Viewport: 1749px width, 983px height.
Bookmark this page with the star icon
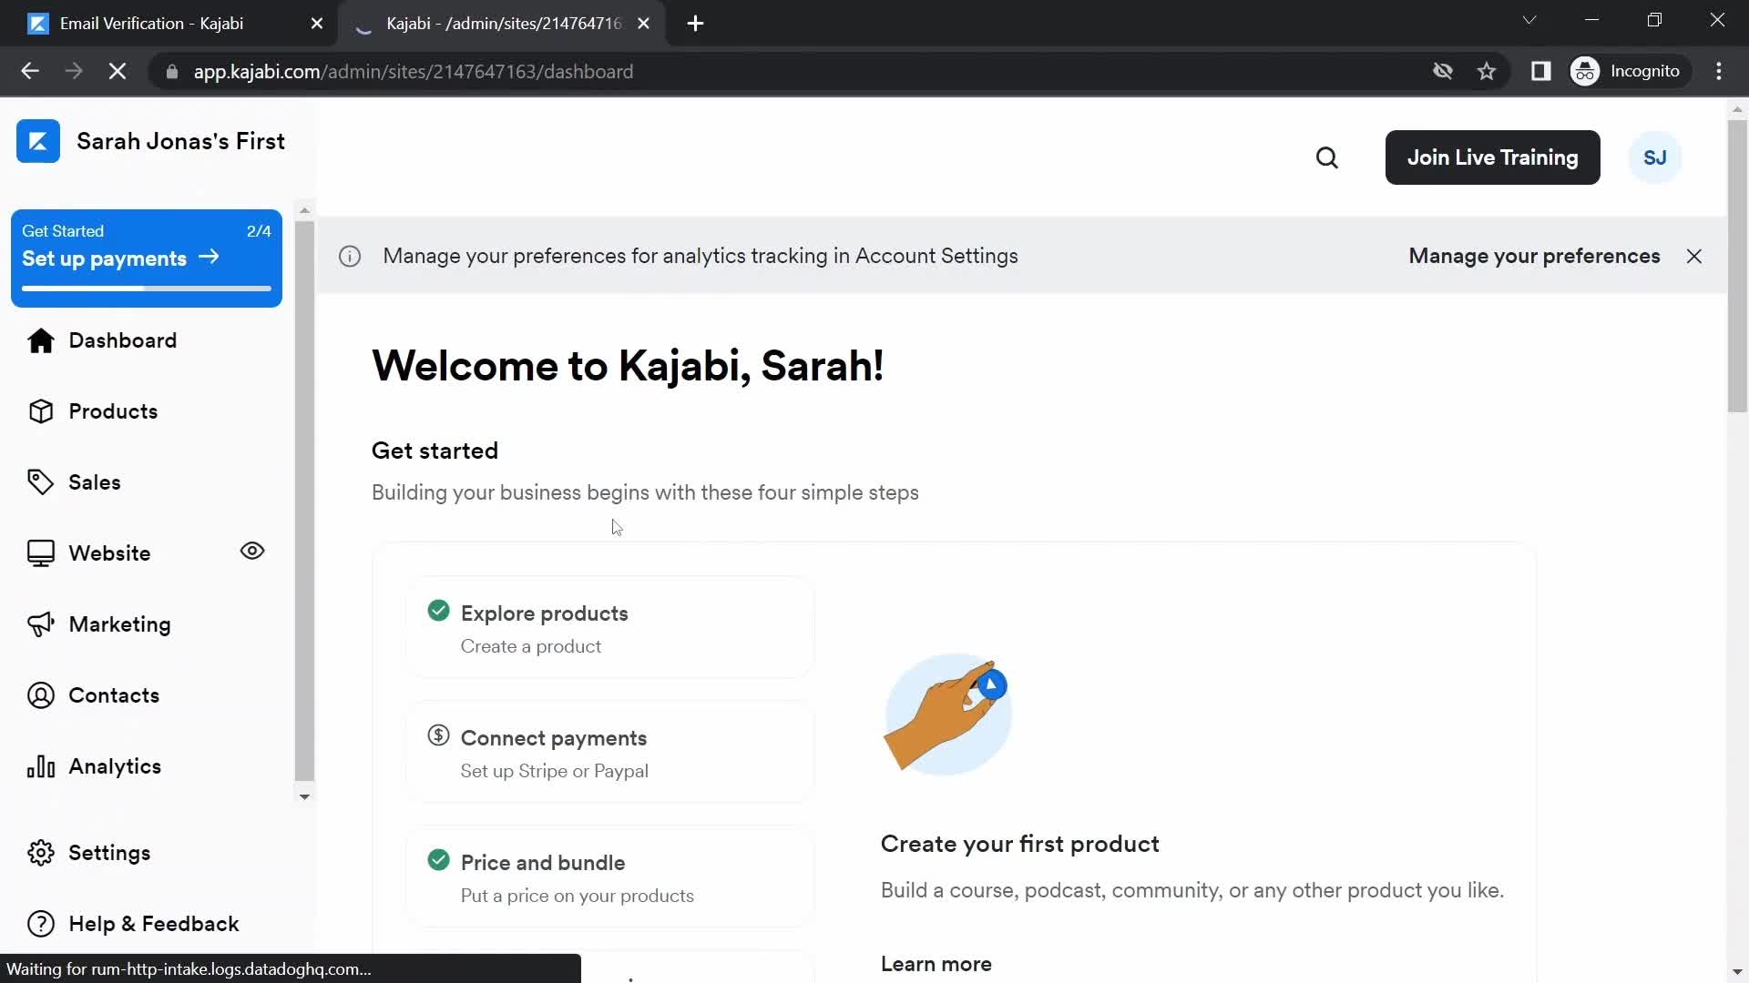pyautogui.click(x=1487, y=71)
